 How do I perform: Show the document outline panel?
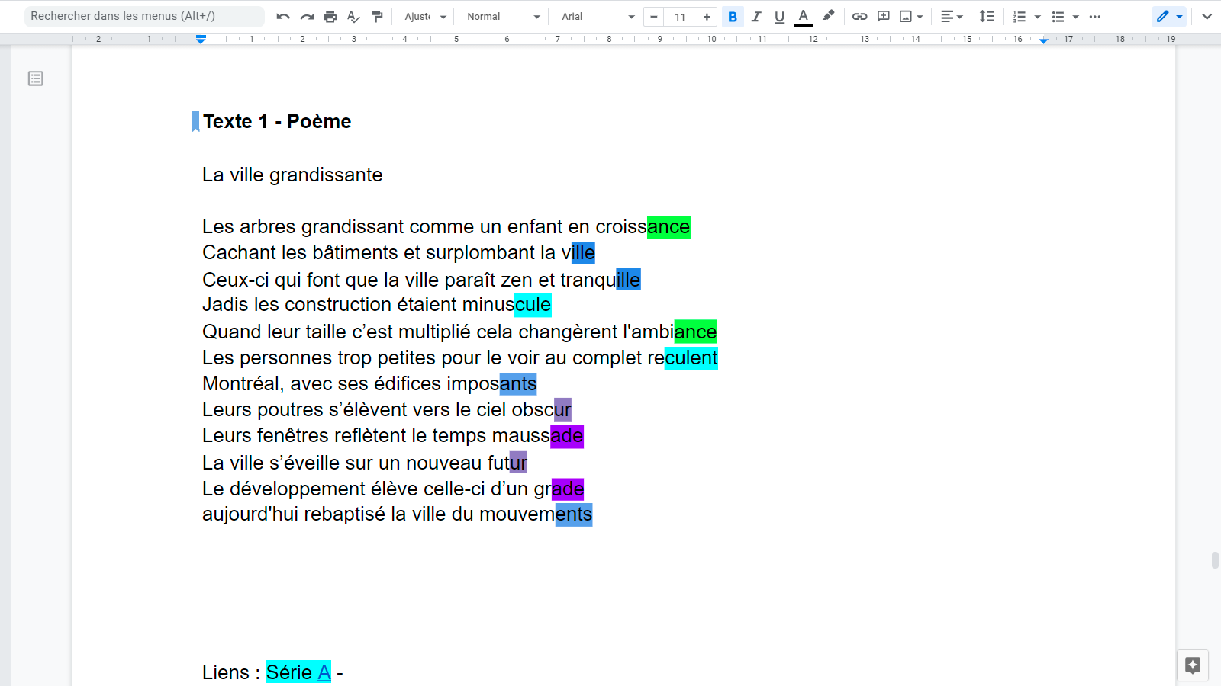pyautogui.click(x=36, y=79)
